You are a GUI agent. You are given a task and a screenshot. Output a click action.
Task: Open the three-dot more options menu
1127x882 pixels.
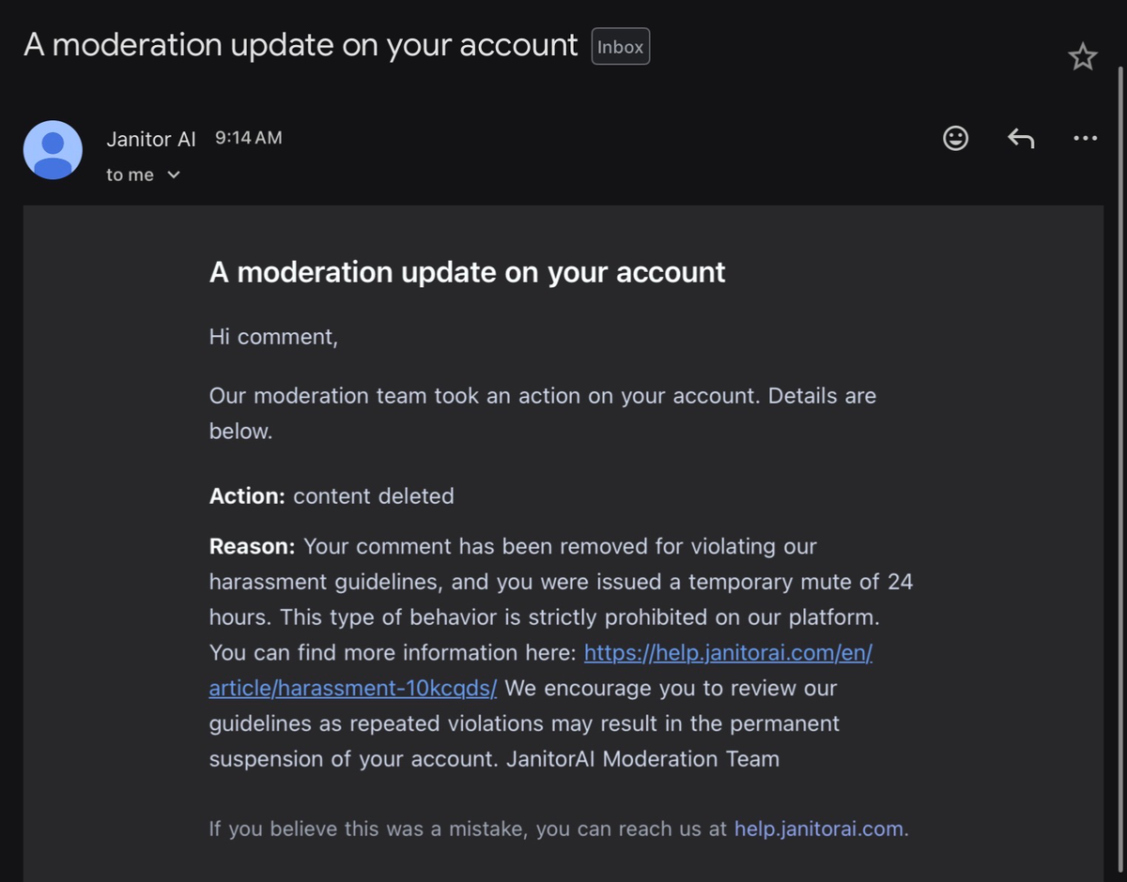[1085, 139]
